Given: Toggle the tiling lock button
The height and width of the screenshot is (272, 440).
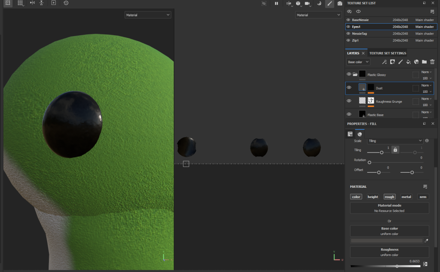Looking at the screenshot, I should pos(395,150).
